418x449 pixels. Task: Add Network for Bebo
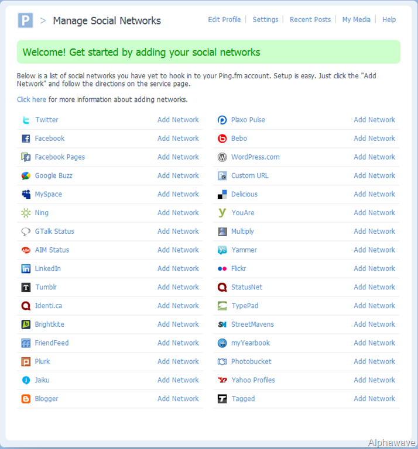(375, 139)
